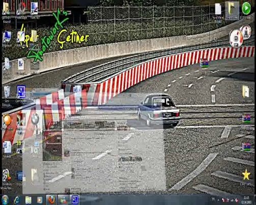The image size is (256, 205).
Task: Open Windows Media Player on taskbar
Action: pyautogui.click(x=40, y=200)
